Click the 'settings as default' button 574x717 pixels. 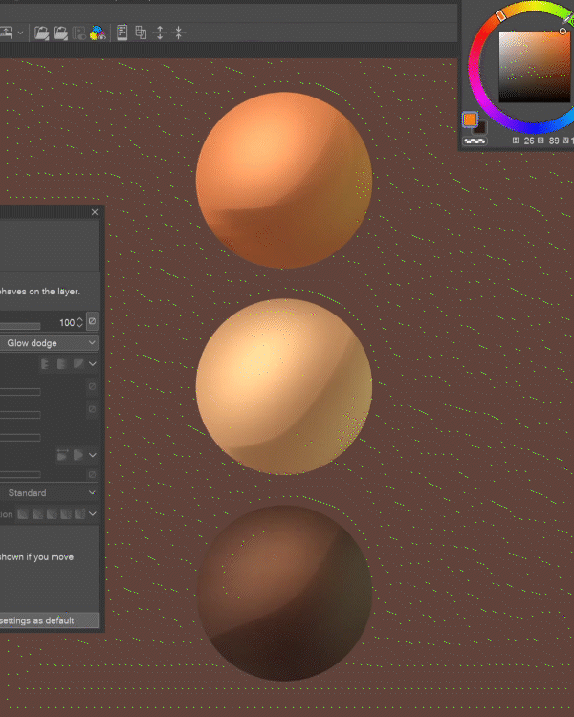pyautogui.click(x=49, y=620)
